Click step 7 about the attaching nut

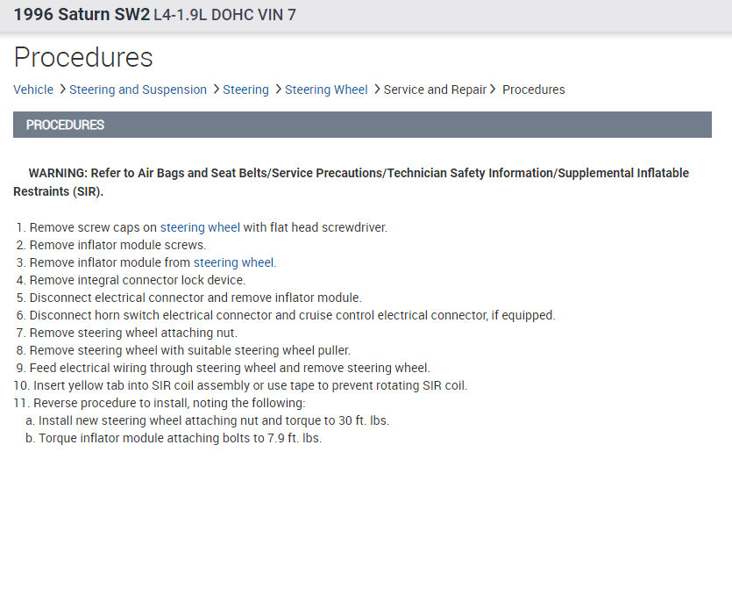tap(133, 333)
